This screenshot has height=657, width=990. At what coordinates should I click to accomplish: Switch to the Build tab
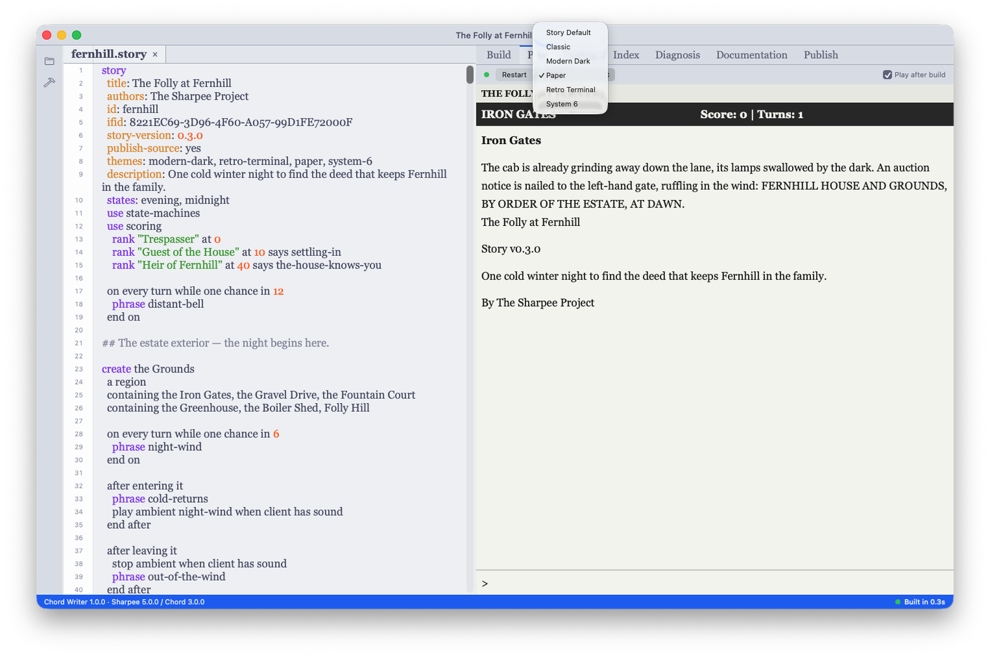[499, 55]
